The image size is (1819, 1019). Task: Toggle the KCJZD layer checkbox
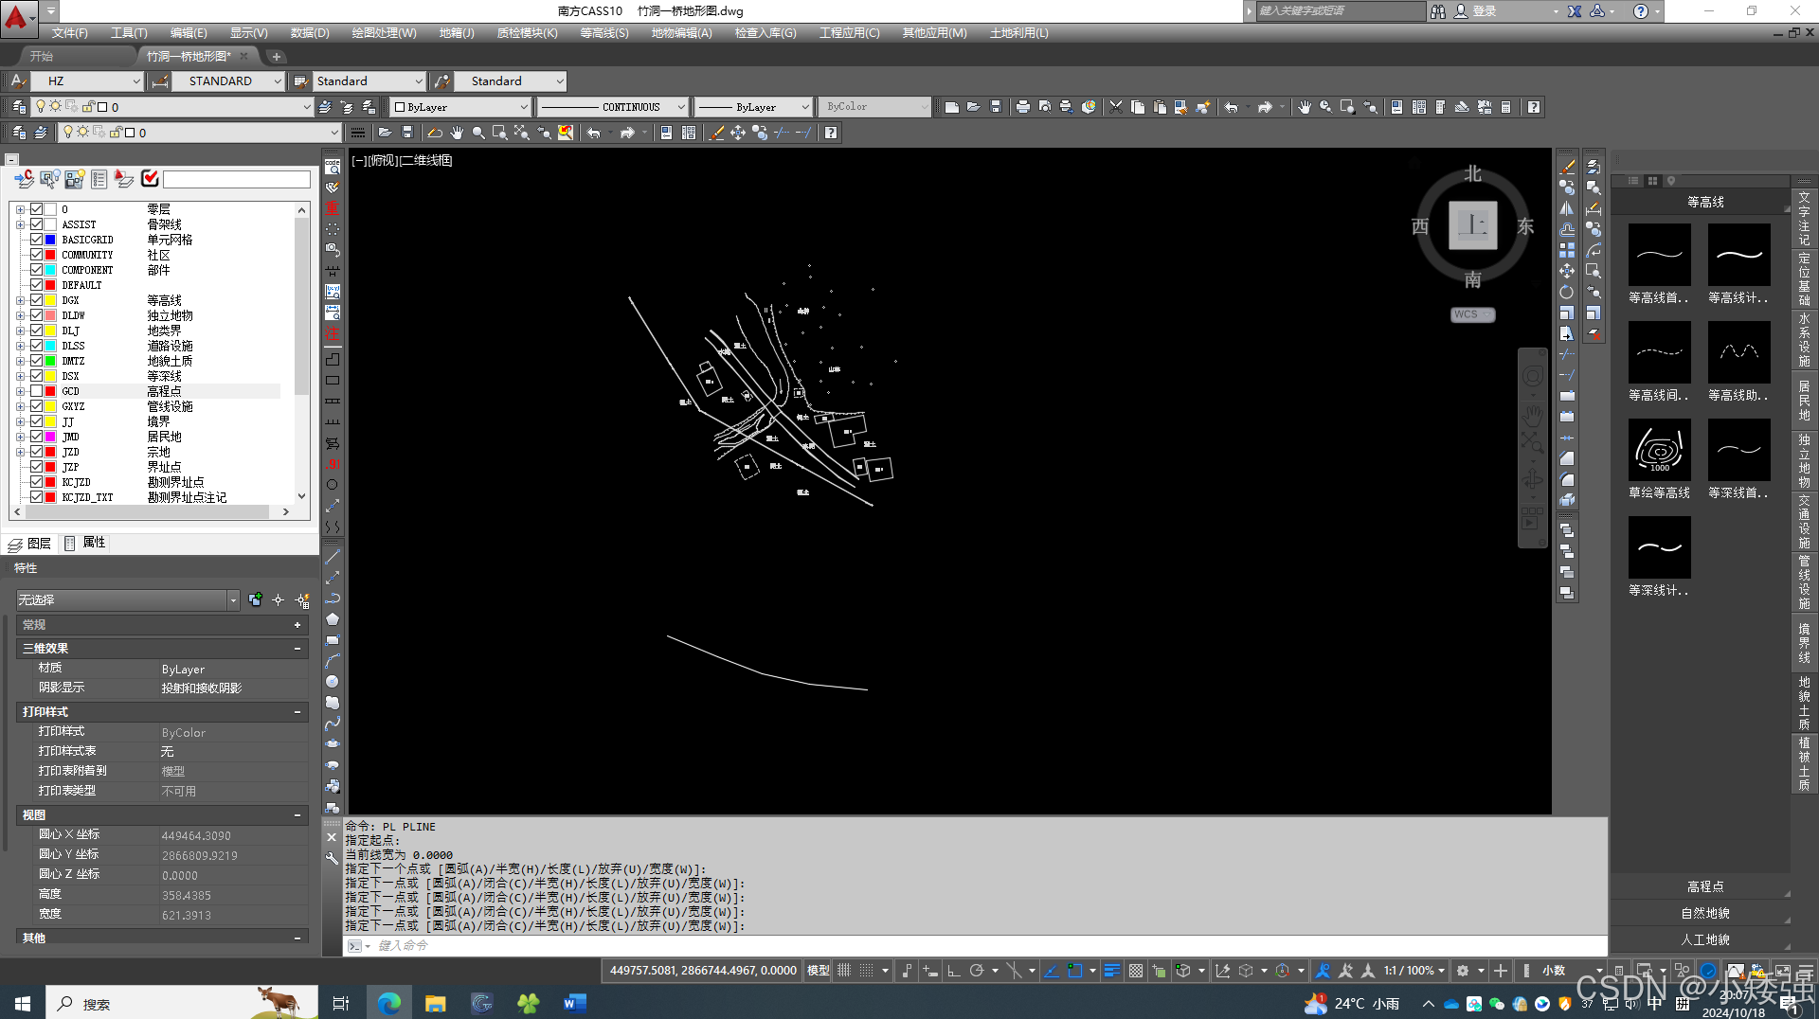coord(37,482)
